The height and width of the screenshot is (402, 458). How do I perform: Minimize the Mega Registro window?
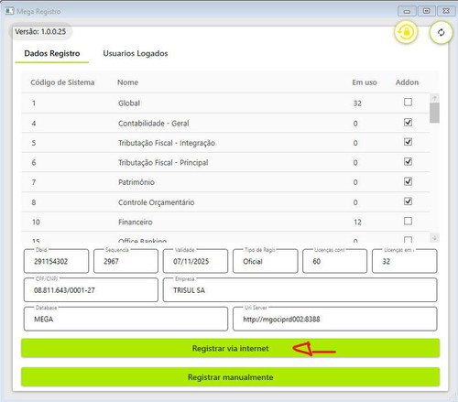[407, 11]
